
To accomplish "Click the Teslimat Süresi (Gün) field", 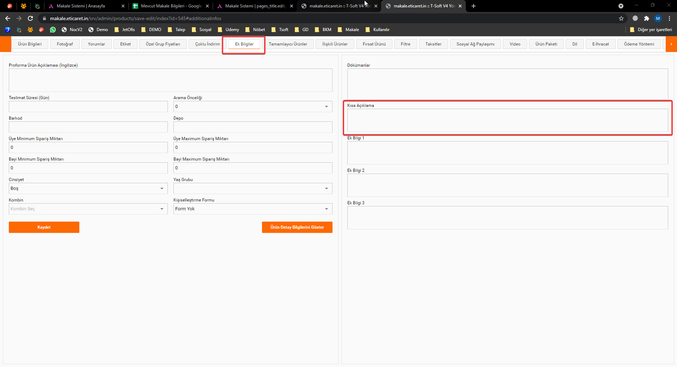I will point(88,107).
